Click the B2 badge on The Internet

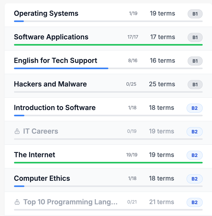coord(194,155)
